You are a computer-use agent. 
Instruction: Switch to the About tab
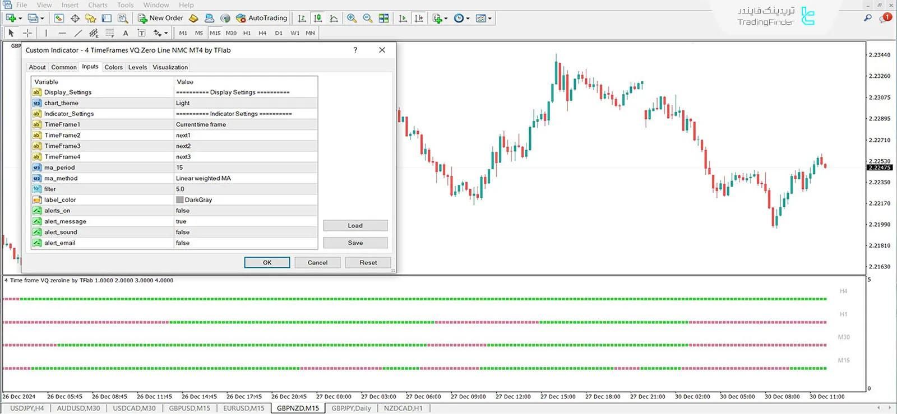pyautogui.click(x=37, y=67)
